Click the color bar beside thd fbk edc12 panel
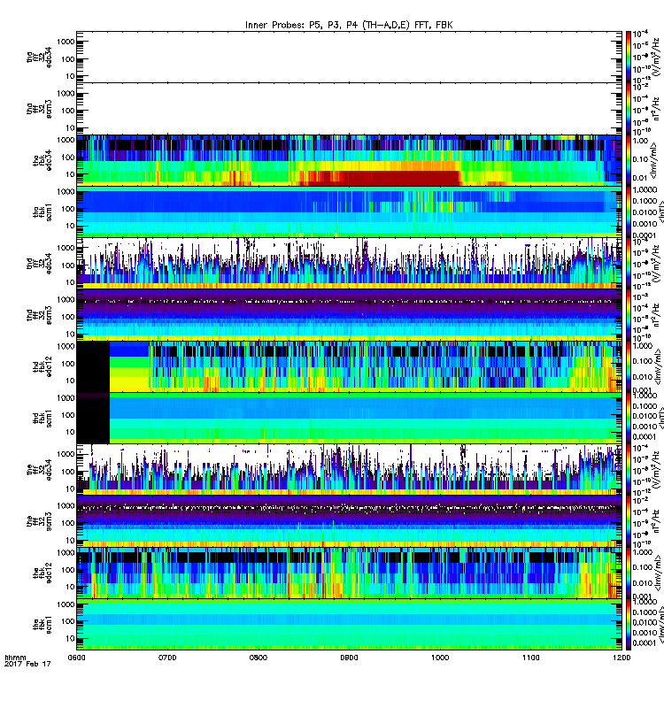This screenshot has height=708, width=664. pos(629,366)
